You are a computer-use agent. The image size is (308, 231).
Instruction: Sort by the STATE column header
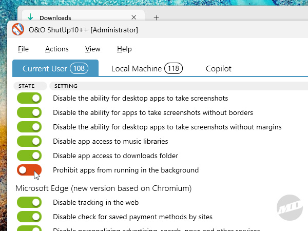(27, 86)
